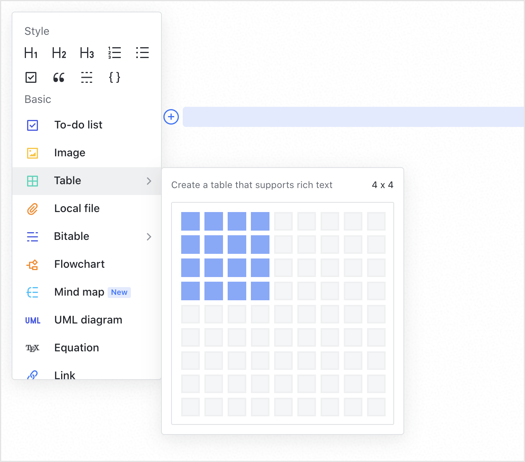The width and height of the screenshot is (525, 462).
Task: Insert a divider line
Action: 86,77
